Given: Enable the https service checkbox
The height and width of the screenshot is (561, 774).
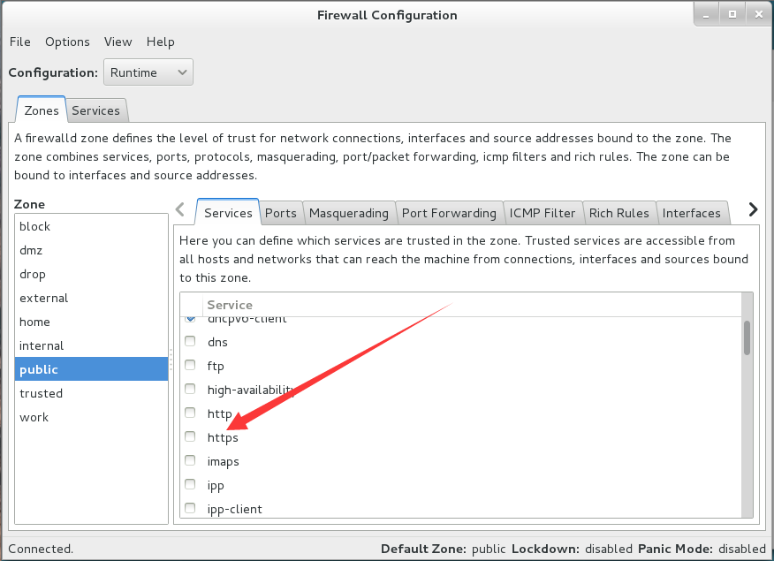Looking at the screenshot, I should click(190, 436).
